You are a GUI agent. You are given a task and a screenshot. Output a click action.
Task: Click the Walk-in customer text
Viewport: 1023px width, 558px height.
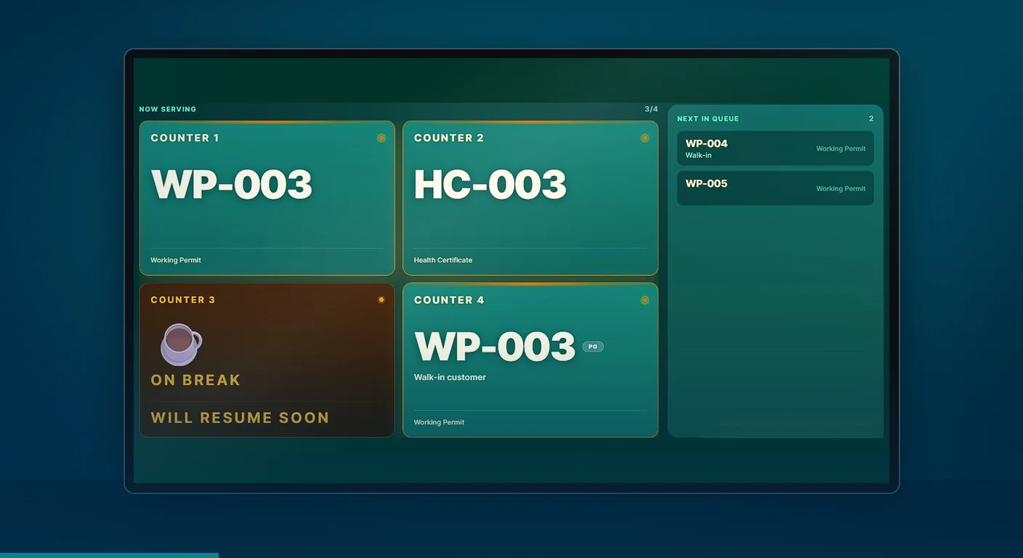[450, 377]
